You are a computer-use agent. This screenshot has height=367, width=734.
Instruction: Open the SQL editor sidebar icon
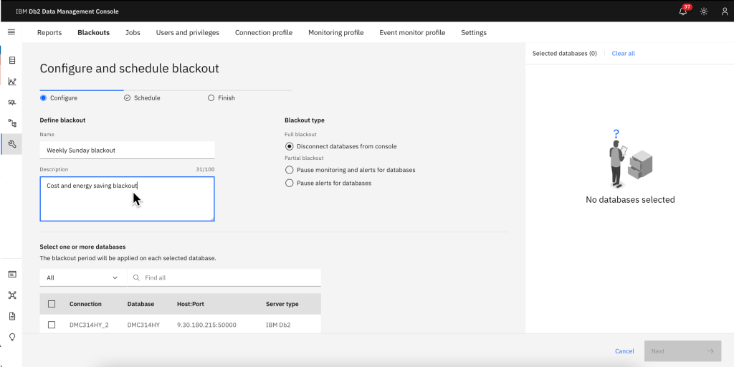point(12,103)
